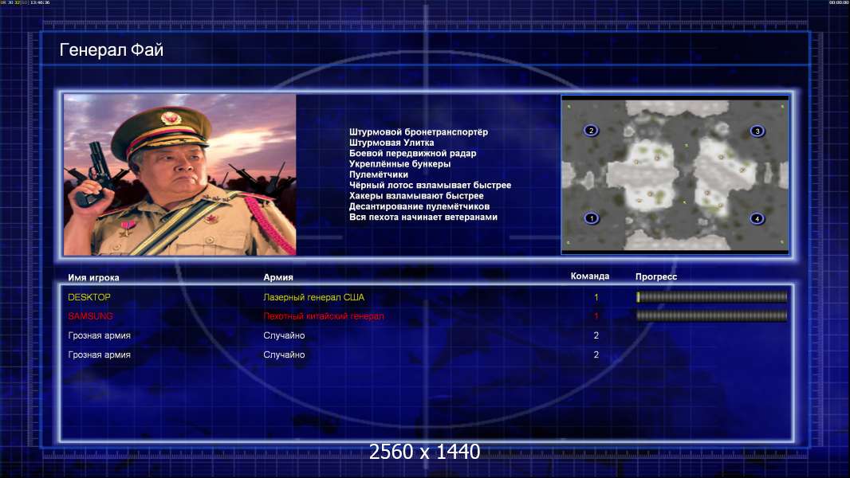Image resolution: width=850 pixels, height=478 pixels.
Task: Click 'Чёрный лотос взламывает быстрее' line
Action: (x=430, y=185)
